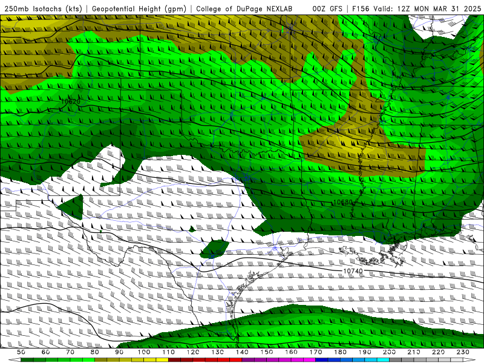This screenshot has height=363, width=484.
Task: Click the 'Geopotential Height (gpm)' title text
Action: (139, 9)
